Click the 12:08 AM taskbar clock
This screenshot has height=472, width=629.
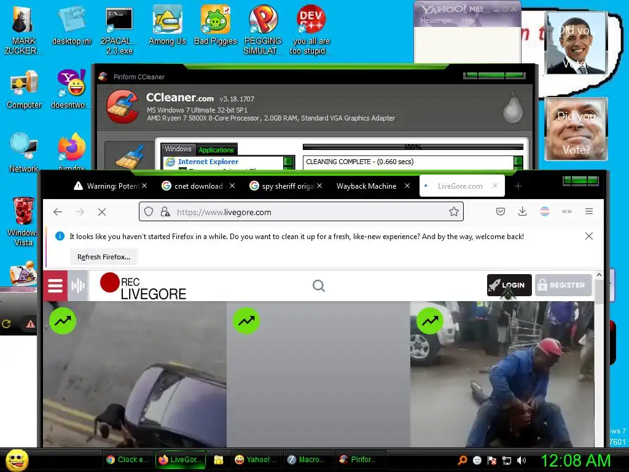575,460
